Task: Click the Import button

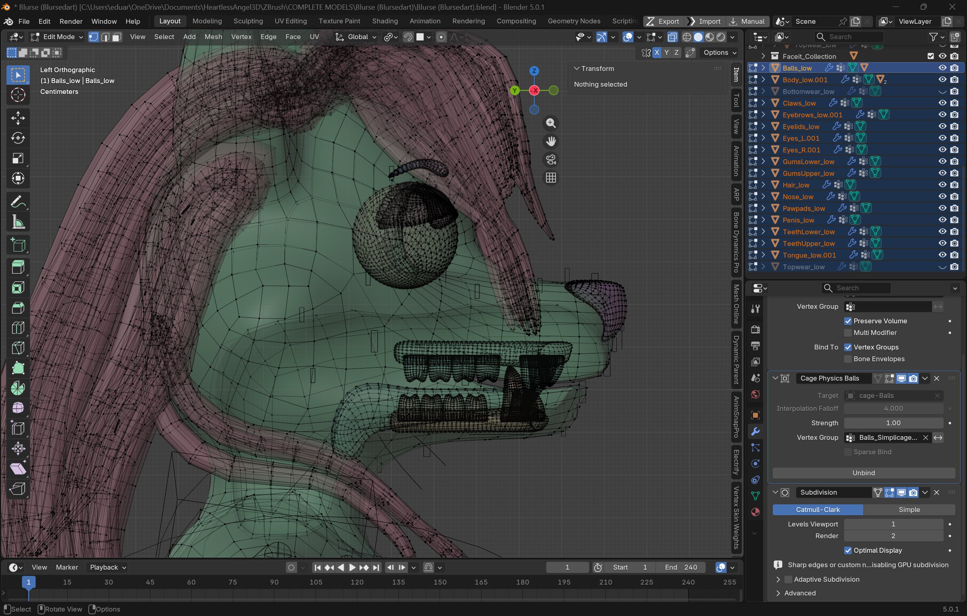Action: tap(705, 21)
